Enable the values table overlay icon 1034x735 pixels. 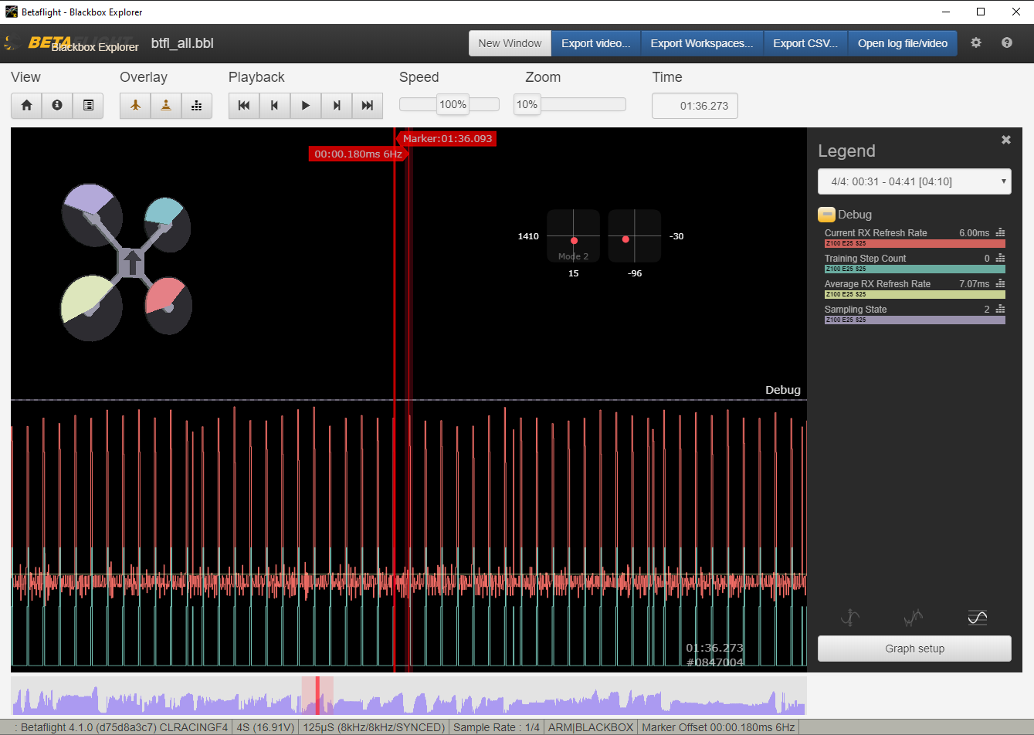tap(196, 106)
